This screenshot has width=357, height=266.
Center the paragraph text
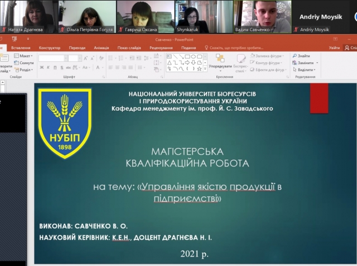[x=117, y=67]
